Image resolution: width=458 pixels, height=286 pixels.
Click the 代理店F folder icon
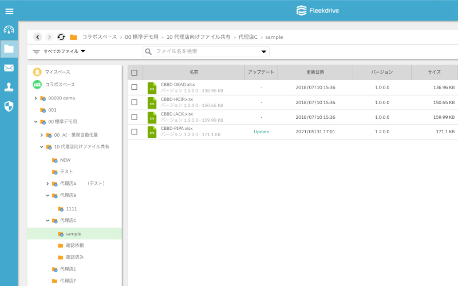54,281
